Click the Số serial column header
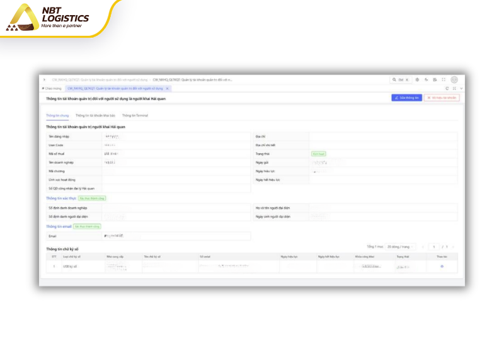504x361 pixels. tap(205, 257)
